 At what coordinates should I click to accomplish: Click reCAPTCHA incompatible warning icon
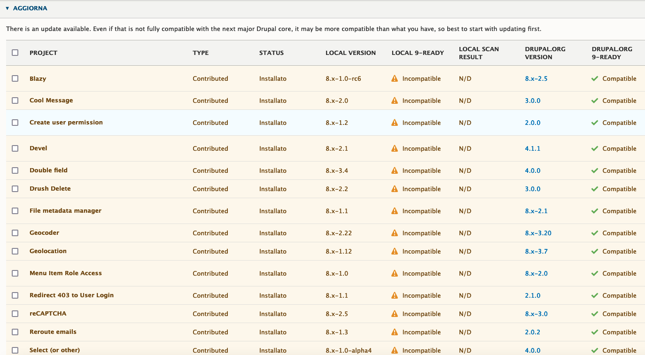(395, 314)
